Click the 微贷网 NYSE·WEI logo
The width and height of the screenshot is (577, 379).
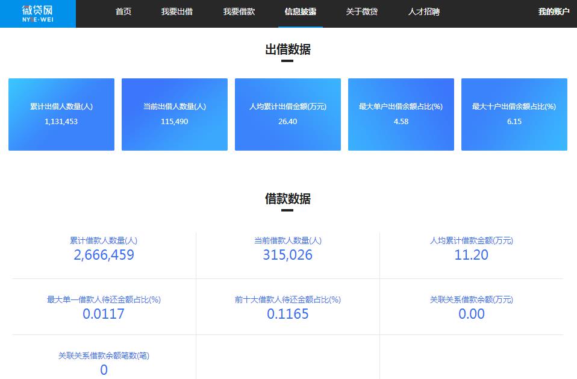tap(37, 13)
